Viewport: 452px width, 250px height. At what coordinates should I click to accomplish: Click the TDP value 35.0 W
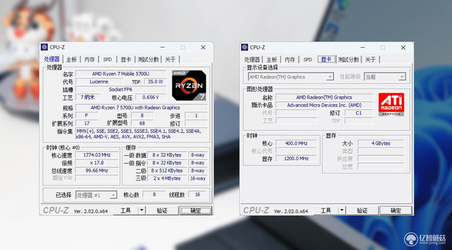tap(155, 81)
